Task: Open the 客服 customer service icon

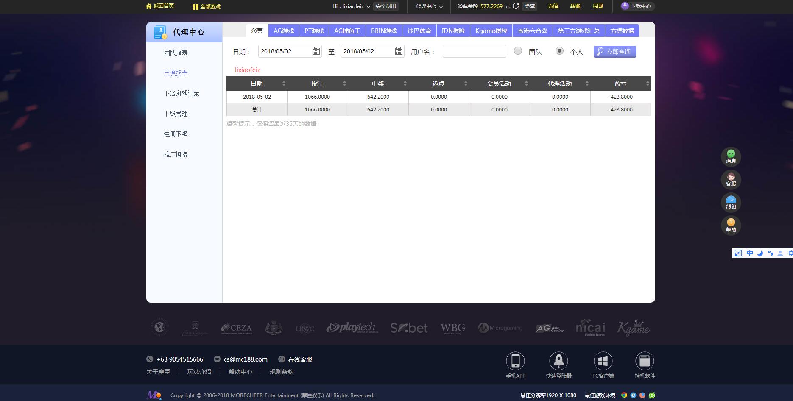Action: (x=731, y=179)
